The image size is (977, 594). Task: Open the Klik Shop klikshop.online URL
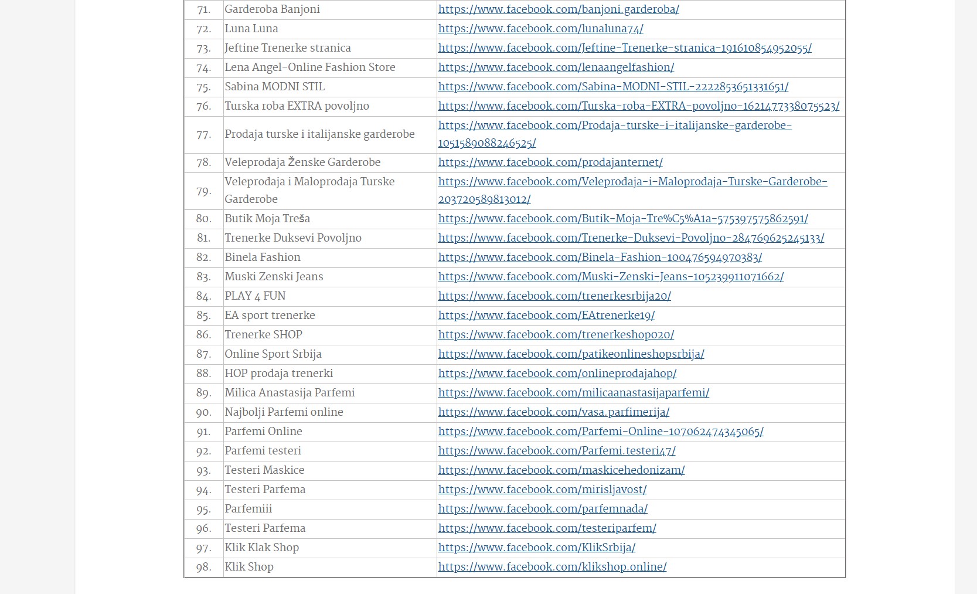coord(552,567)
